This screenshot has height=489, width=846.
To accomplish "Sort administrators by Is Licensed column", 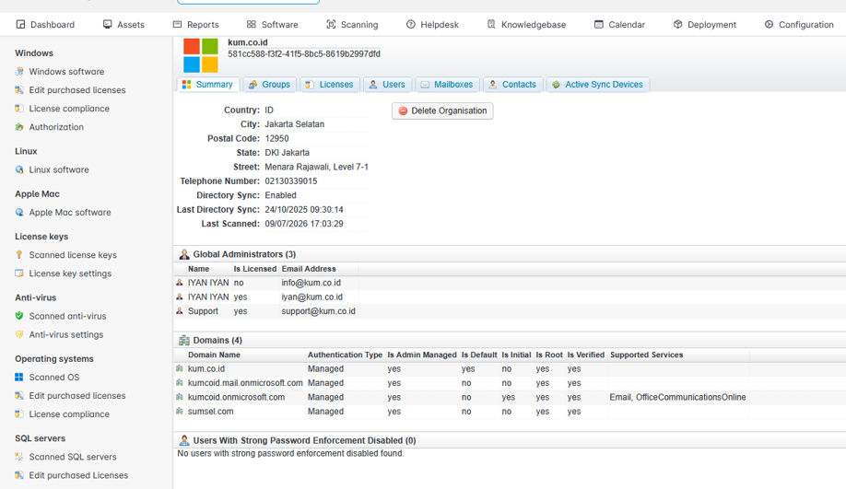I will coord(254,269).
